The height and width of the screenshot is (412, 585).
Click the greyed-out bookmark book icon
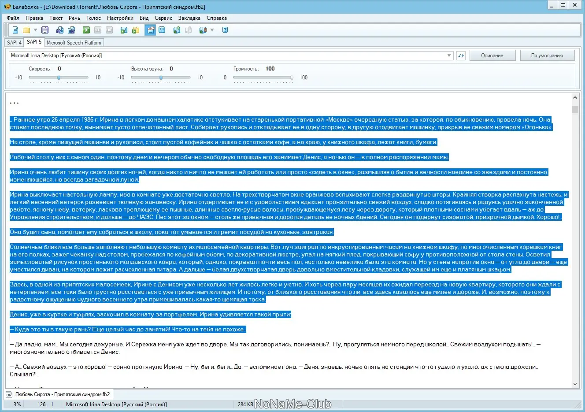coord(188,30)
